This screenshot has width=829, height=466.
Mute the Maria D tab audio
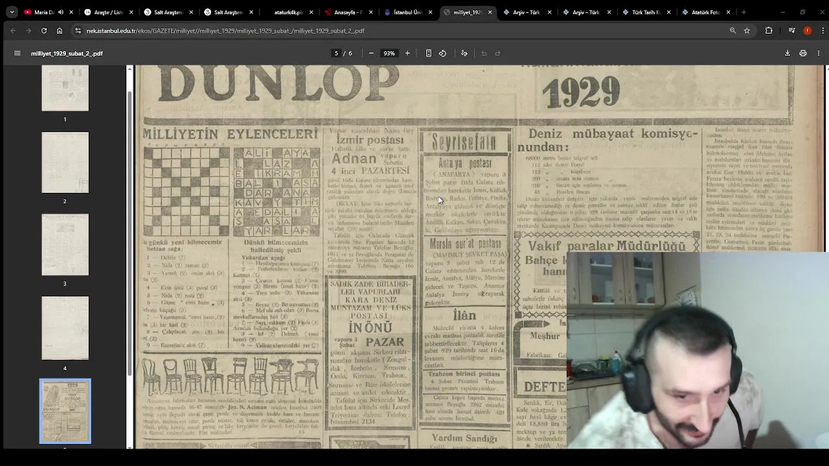tap(61, 12)
